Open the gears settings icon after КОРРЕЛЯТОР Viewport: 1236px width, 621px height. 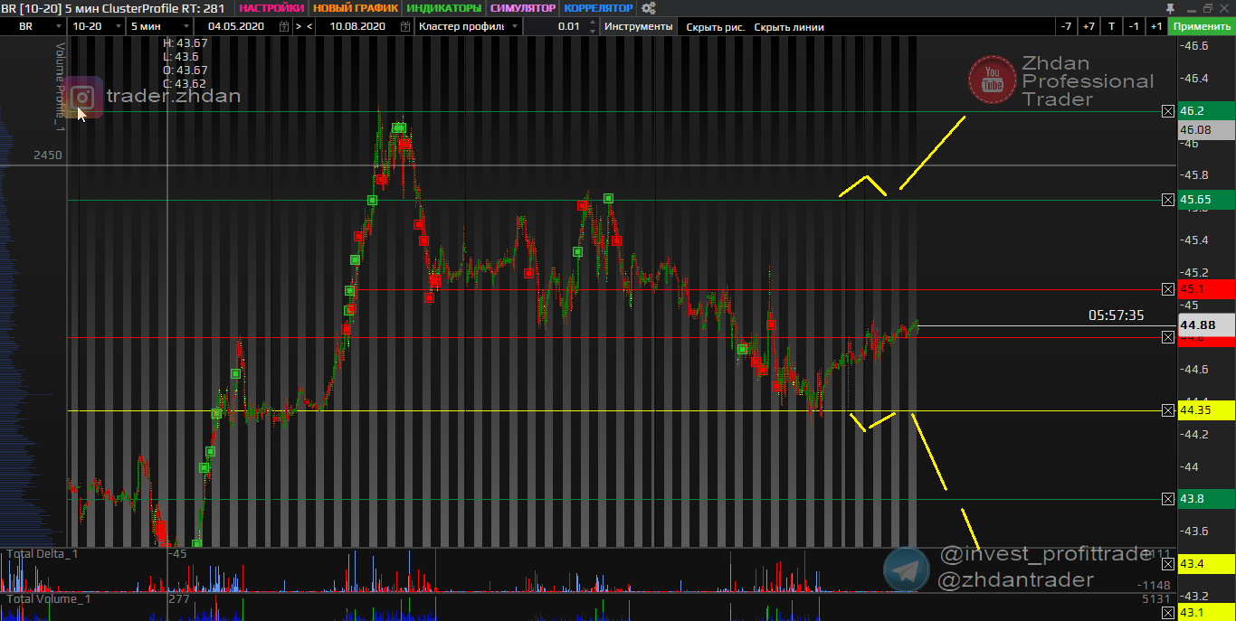(648, 8)
